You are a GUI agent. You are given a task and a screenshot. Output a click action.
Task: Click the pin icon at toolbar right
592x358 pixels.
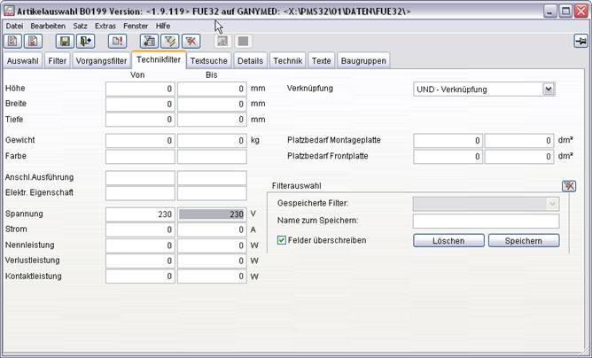(x=580, y=42)
